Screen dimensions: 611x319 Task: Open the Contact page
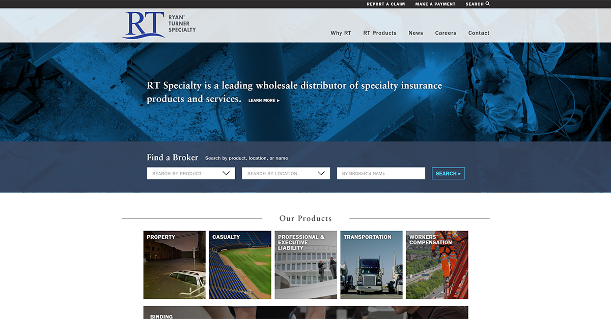[x=479, y=33]
